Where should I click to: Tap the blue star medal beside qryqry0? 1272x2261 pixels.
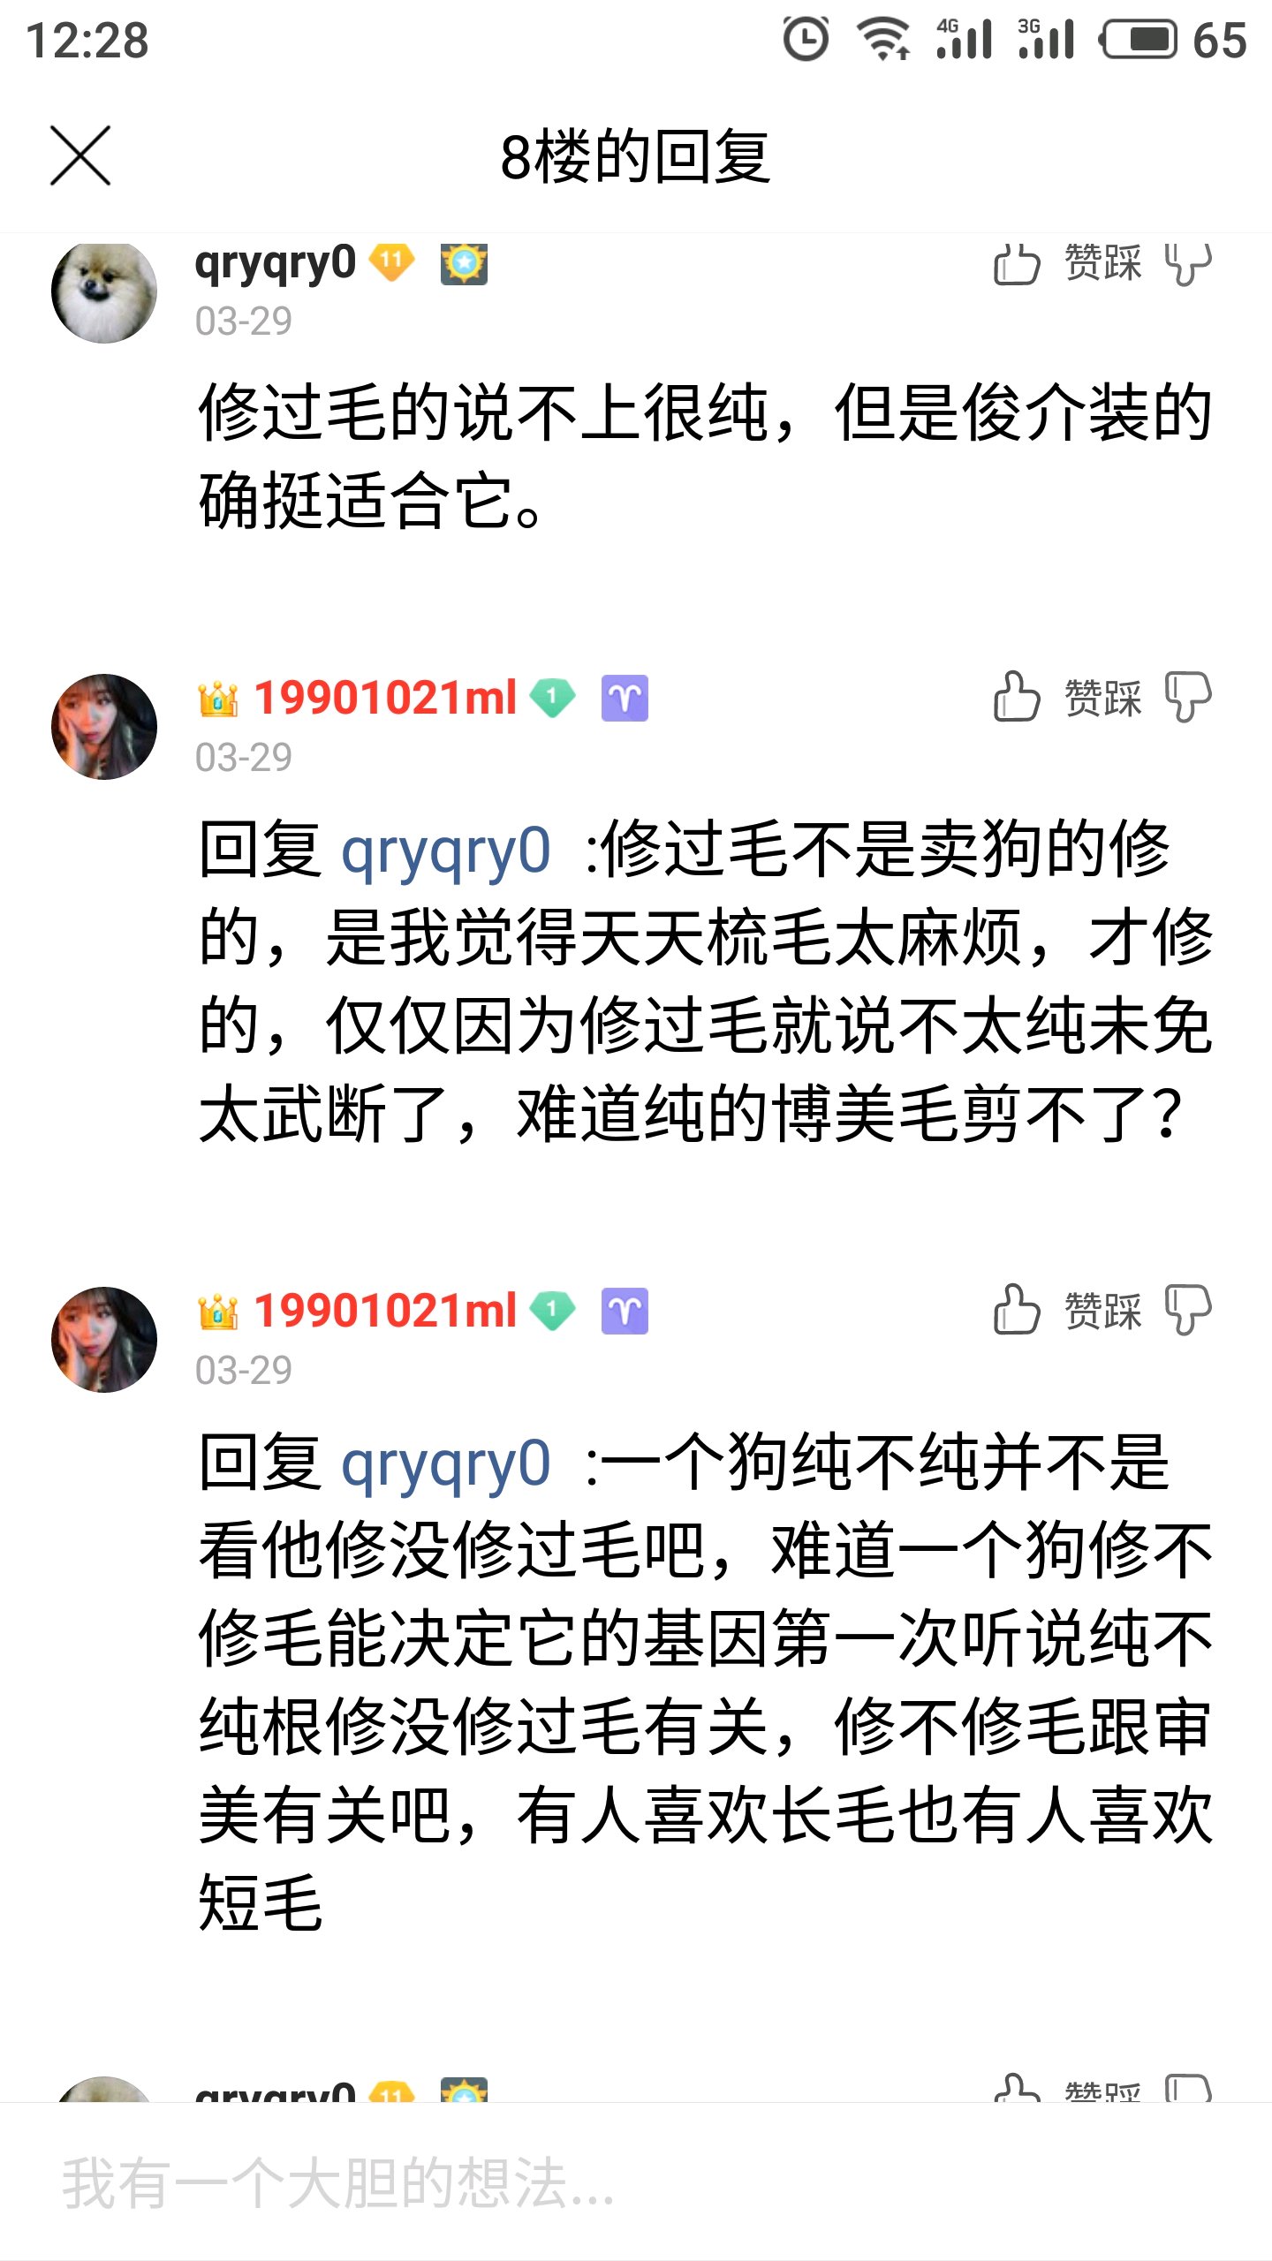464,263
